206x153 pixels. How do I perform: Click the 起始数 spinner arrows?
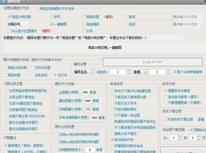point(129,72)
